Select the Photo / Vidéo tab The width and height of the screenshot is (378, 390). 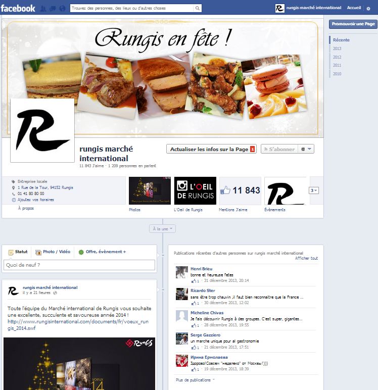(53, 252)
